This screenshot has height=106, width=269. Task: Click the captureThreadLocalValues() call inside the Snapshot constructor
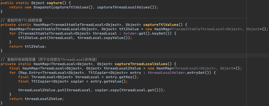[x=126, y=7]
